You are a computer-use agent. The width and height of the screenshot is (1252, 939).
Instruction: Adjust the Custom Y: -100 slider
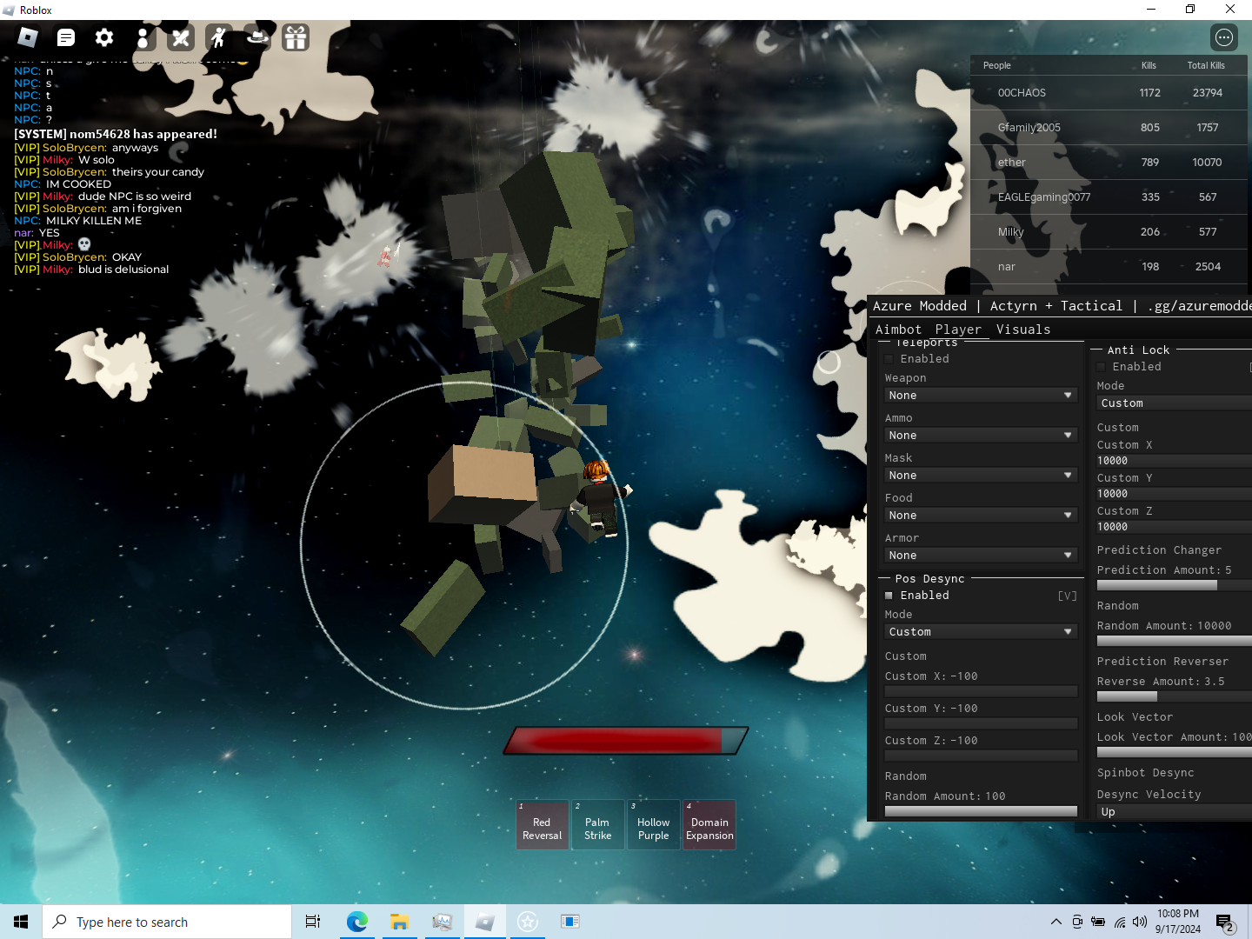coord(981,723)
